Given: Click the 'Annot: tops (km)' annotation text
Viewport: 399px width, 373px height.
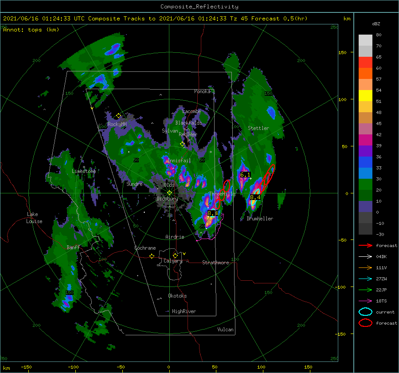Looking at the screenshot, I should pyautogui.click(x=31, y=30).
